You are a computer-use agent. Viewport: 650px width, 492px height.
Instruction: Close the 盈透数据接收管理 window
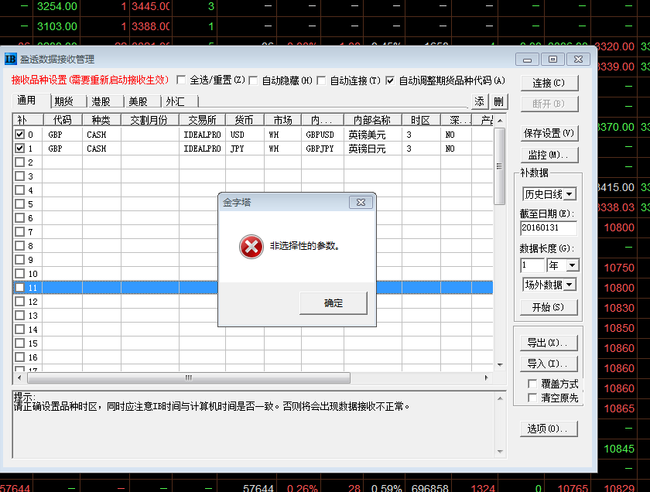click(x=578, y=60)
